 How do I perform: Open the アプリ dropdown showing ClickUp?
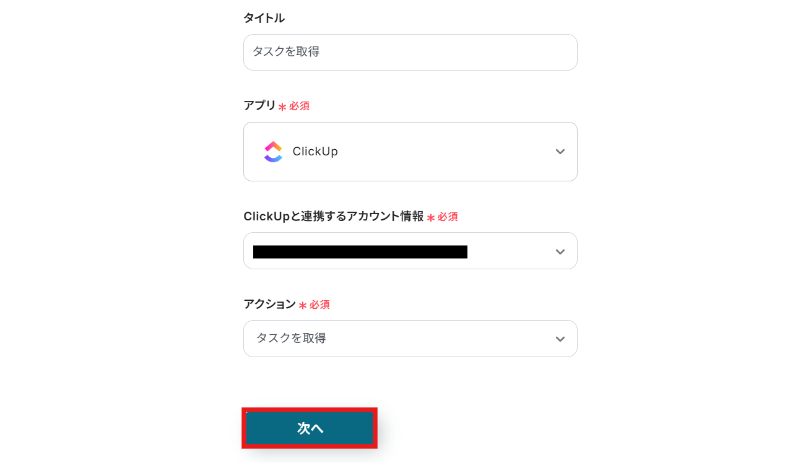(x=410, y=152)
